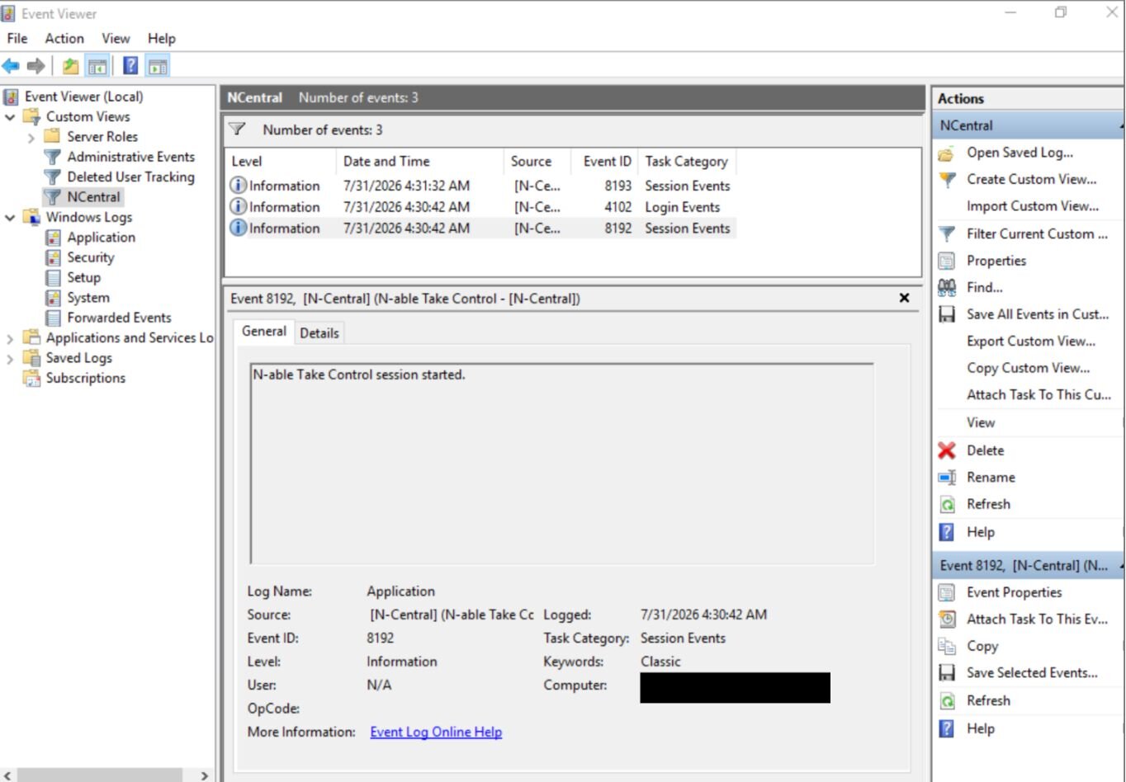Click the filter funnel icon above event list
The image size is (1126, 782).
click(x=238, y=130)
